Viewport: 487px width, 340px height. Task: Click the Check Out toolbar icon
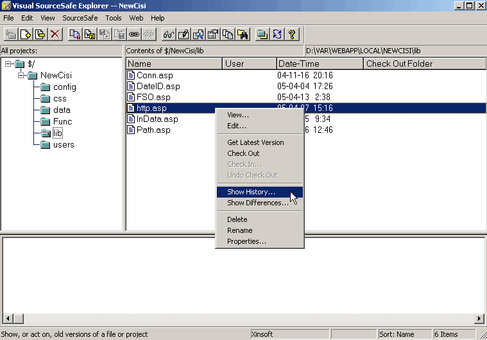90,35
